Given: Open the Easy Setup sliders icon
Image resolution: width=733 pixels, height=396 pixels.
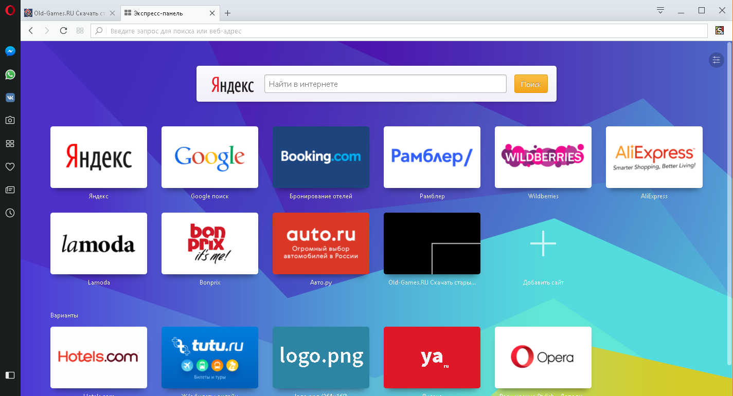Looking at the screenshot, I should click(x=716, y=60).
